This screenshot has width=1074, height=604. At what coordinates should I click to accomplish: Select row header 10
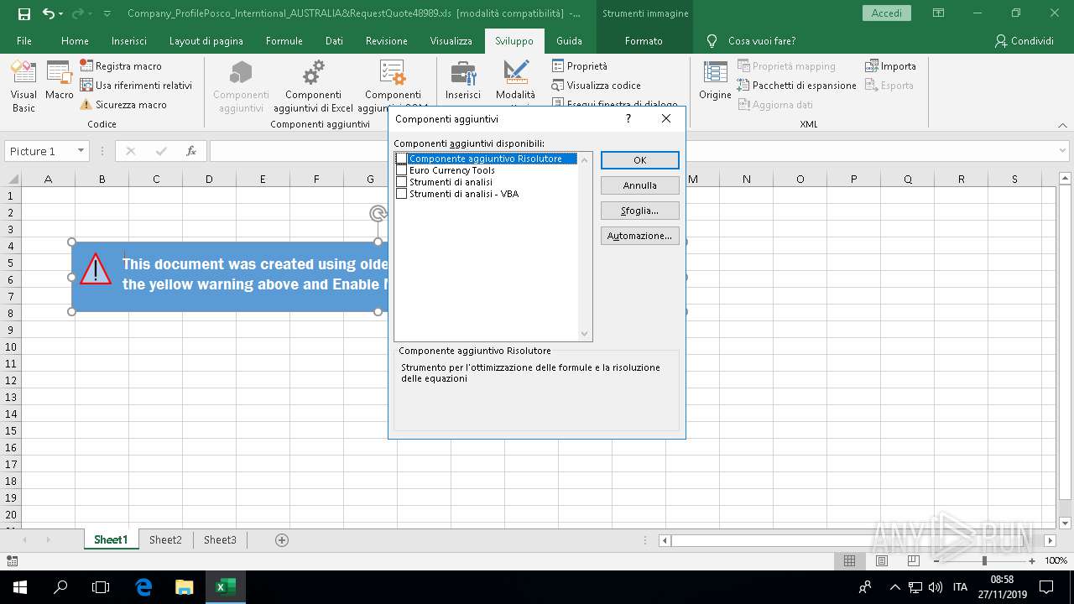coord(11,346)
